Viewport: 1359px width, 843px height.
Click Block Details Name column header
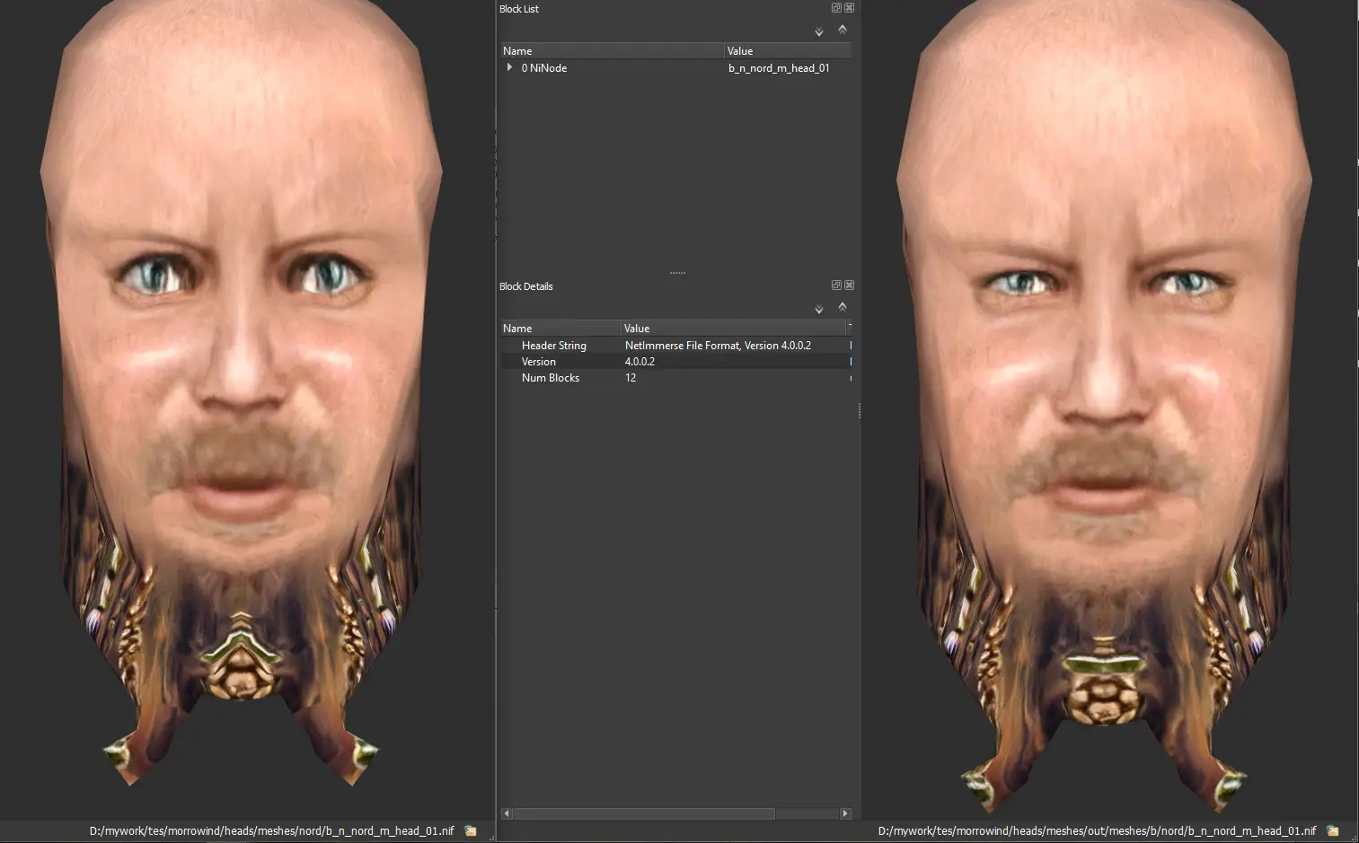[x=560, y=329]
